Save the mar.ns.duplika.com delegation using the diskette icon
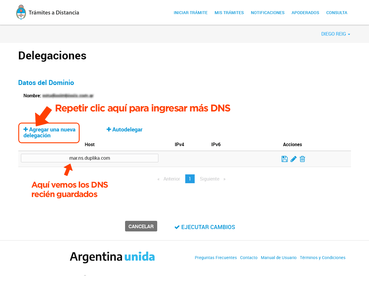Screen dimensions: 369x287 coord(284,159)
